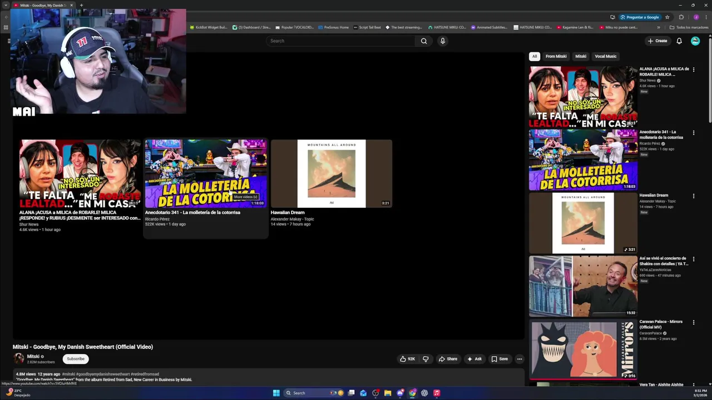Screen dimensions: 712x400
Task: Open Apple Music from the taskbar
Action: click(x=437, y=393)
